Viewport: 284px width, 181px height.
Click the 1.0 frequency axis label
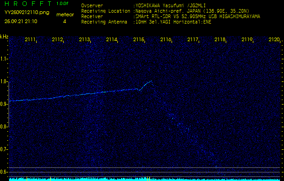4,81
